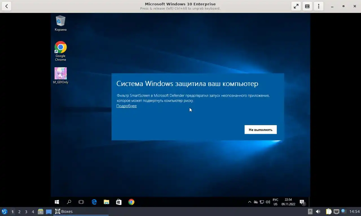The height and width of the screenshot is (216, 361).
Task: Open Windows network tray icon
Action: click(x=262, y=202)
